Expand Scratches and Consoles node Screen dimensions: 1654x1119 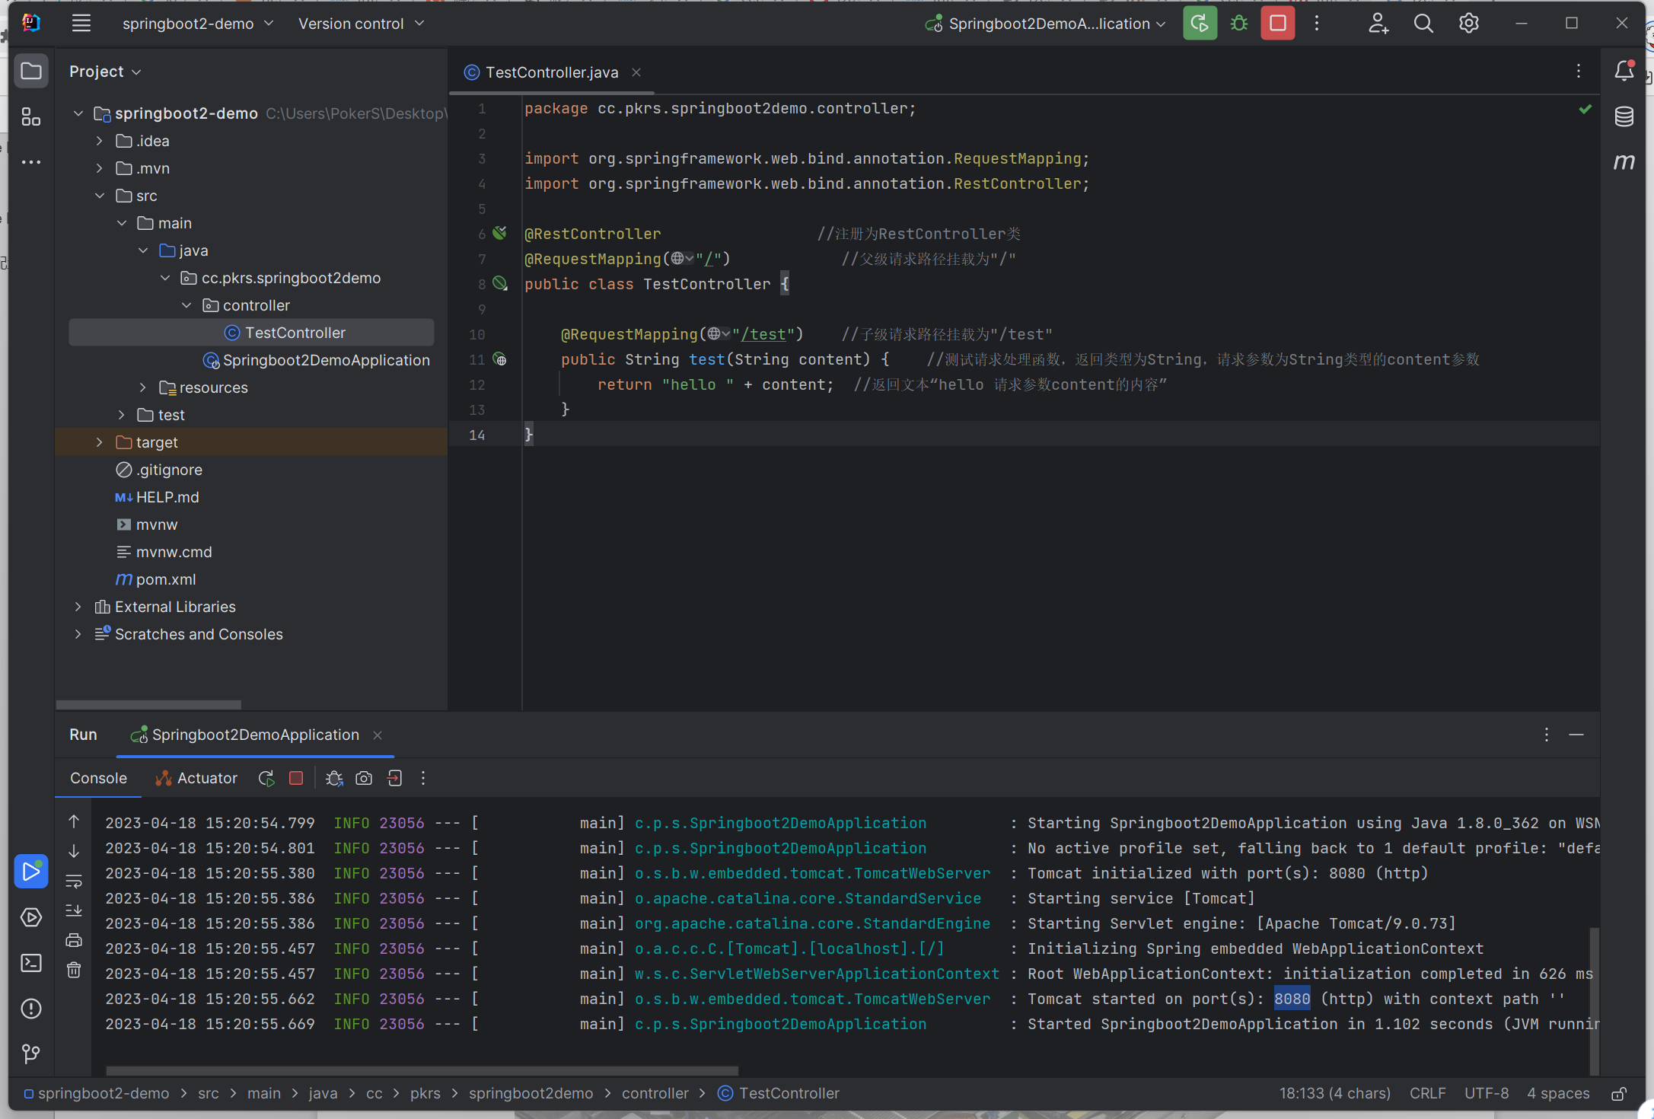click(x=78, y=634)
